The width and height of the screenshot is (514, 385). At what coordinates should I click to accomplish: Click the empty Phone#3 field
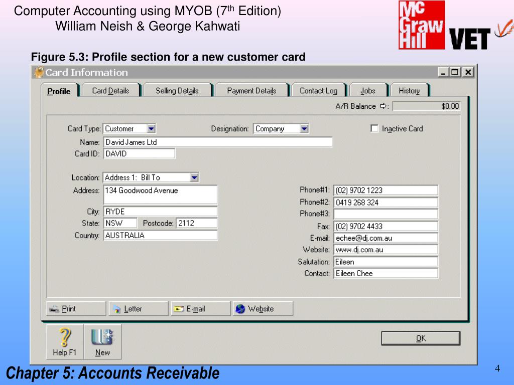click(x=386, y=214)
